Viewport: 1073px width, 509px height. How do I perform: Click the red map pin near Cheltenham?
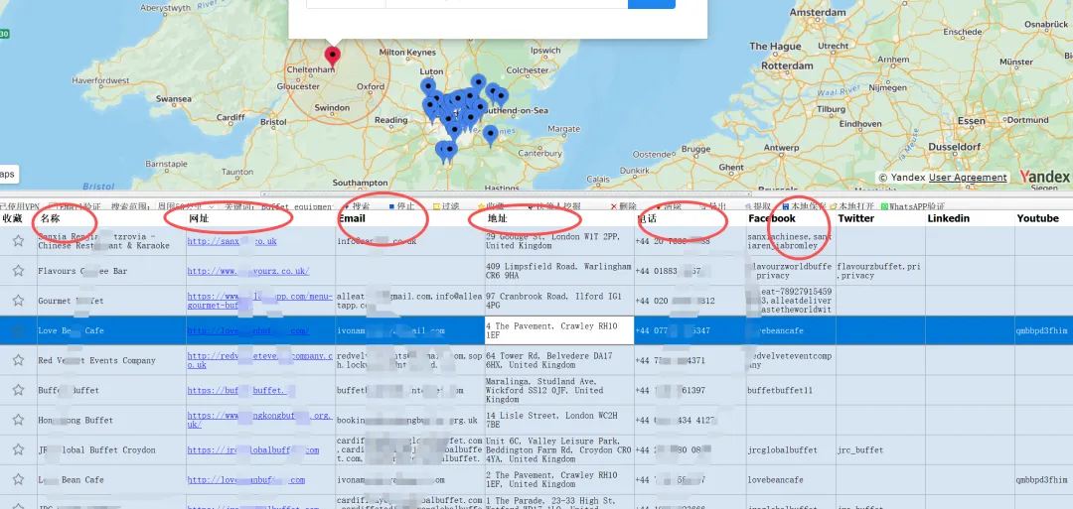pos(333,57)
